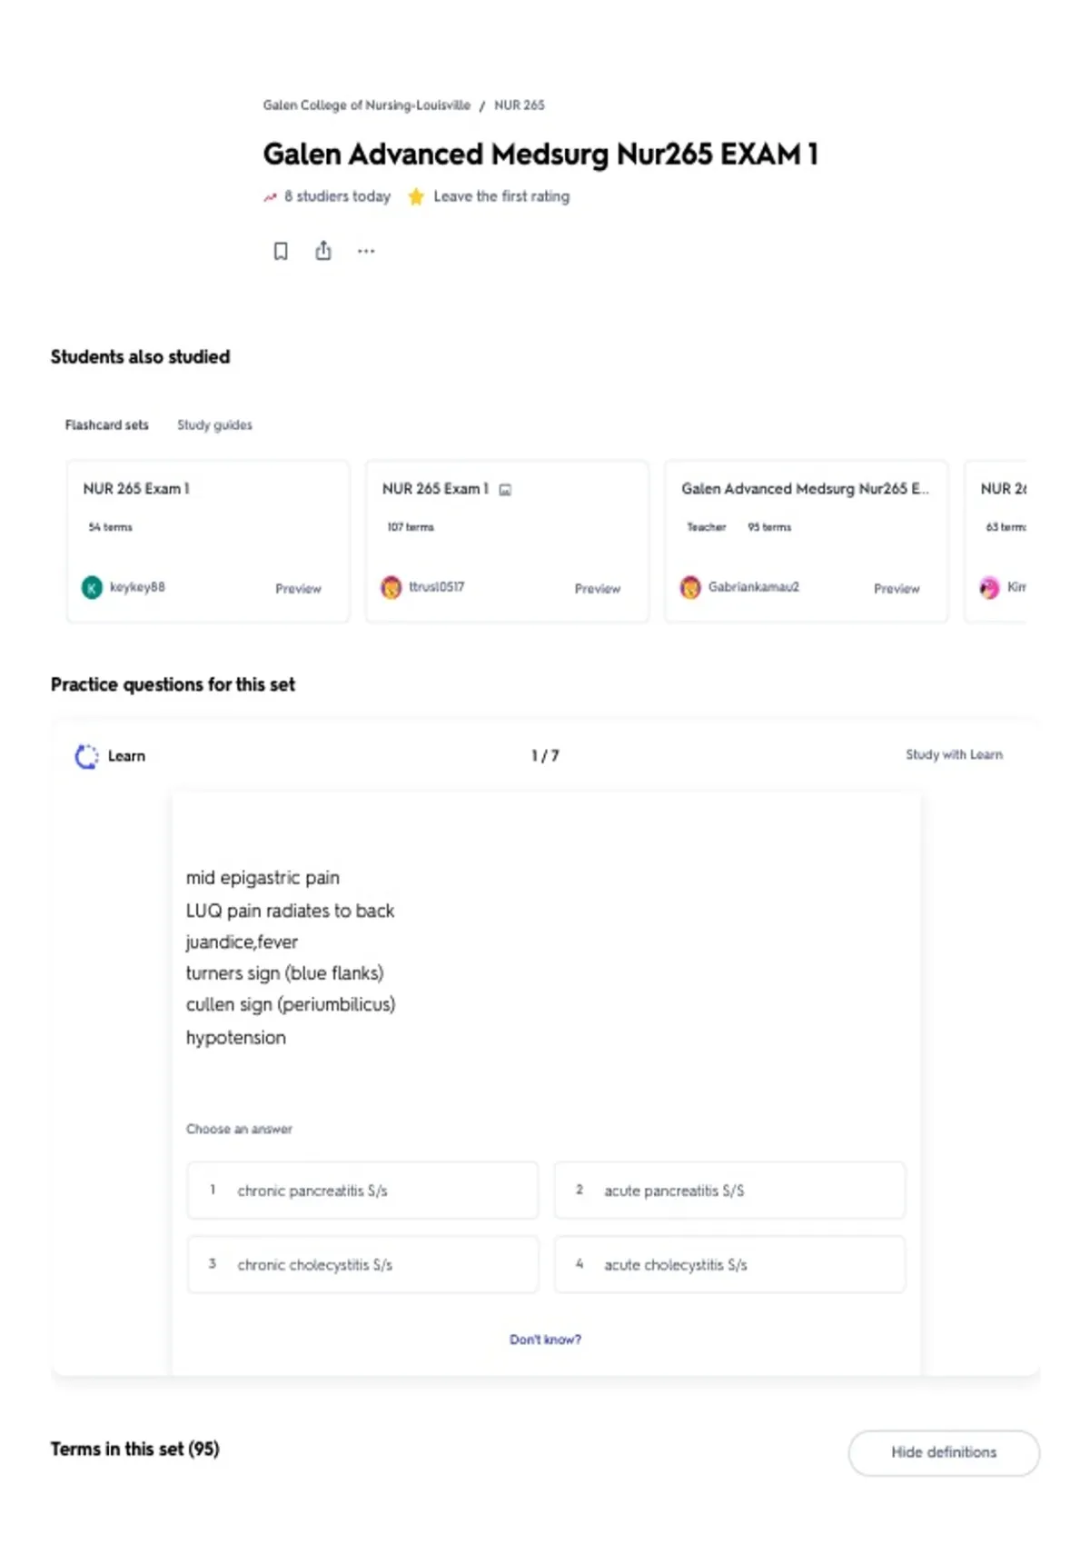Open the three-dot more options menu

point(366,251)
